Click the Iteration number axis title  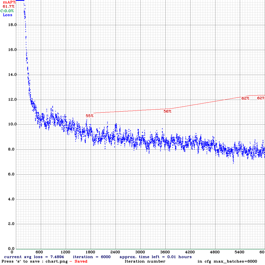click(145, 262)
